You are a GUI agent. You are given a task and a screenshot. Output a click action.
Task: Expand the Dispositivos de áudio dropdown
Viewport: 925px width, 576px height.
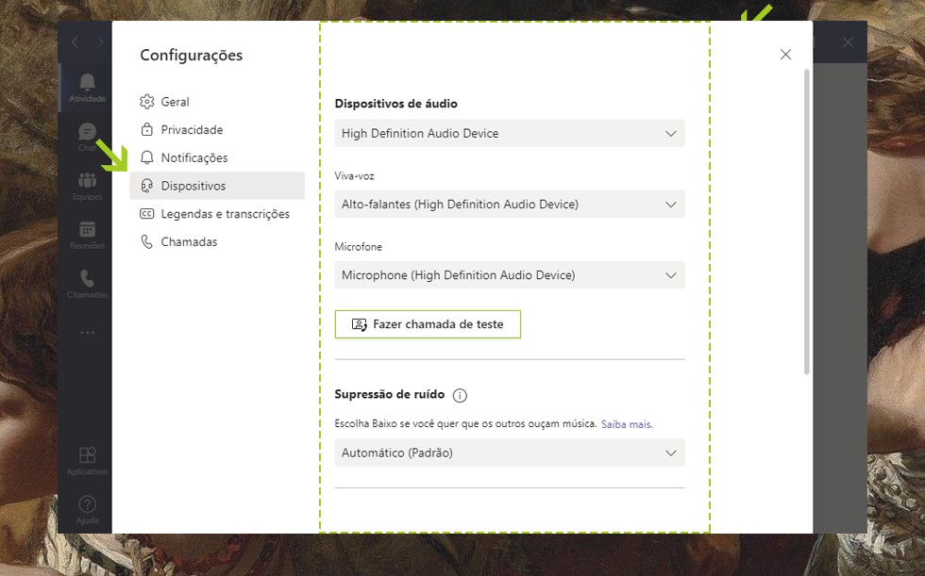tap(510, 133)
